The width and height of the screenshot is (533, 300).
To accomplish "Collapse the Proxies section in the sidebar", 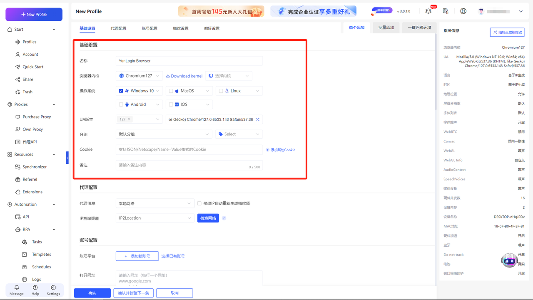I will 53,104.
